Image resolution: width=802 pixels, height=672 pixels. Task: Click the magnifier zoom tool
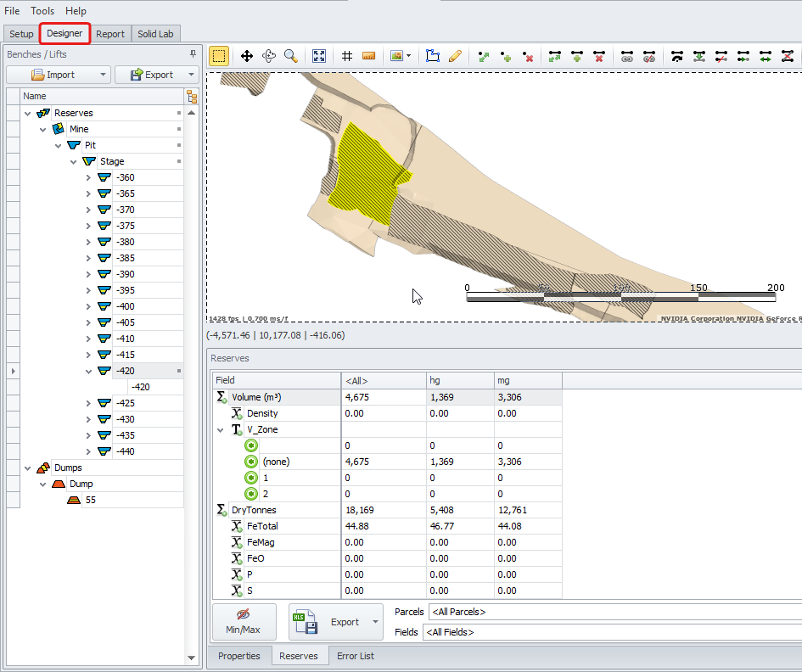tap(291, 56)
